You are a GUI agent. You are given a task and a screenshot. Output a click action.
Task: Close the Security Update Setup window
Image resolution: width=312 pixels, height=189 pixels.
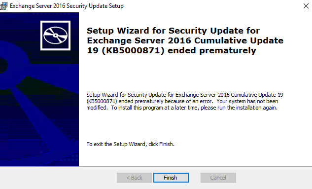tap(306, 6)
